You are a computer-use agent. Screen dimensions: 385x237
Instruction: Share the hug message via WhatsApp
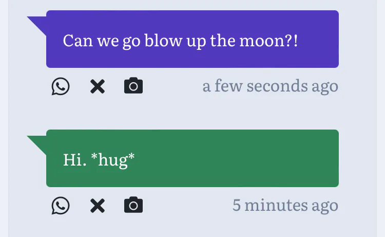(x=61, y=206)
